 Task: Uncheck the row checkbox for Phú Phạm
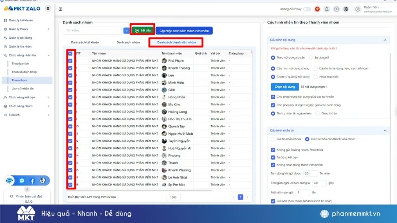[70, 61]
